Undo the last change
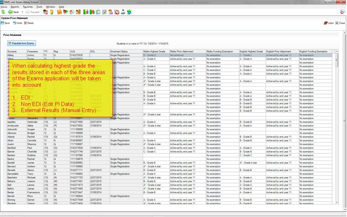This screenshot has height=217, width=347. 17,23
